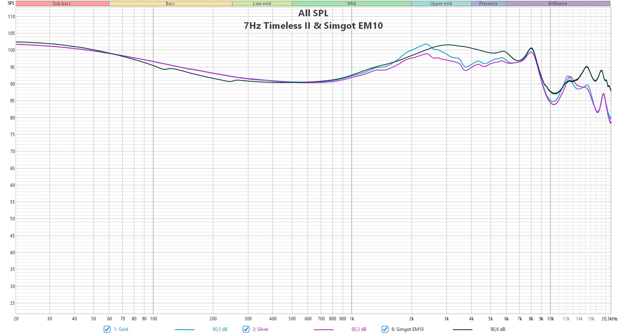The height and width of the screenshot is (334, 619).
Task: Click the '16k' tick on the frequency axis
Action: coord(591,319)
